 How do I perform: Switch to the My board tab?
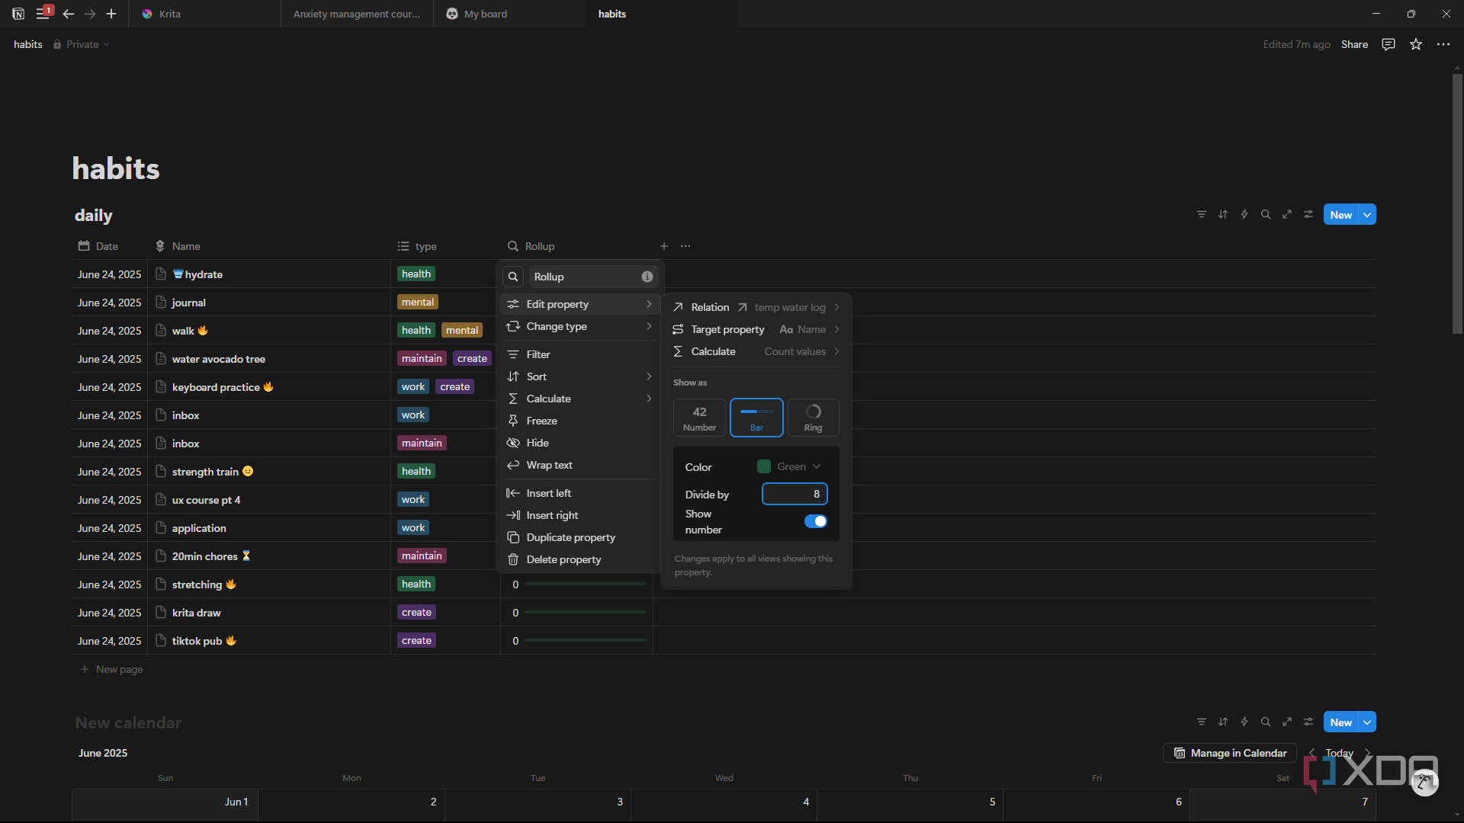coord(509,14)
